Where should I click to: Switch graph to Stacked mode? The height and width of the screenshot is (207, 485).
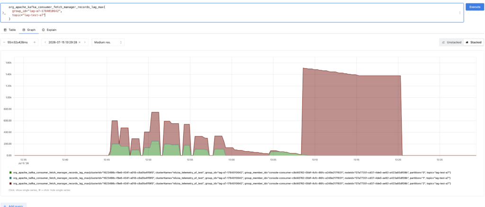pyautogui.click(x=473, y=42)
